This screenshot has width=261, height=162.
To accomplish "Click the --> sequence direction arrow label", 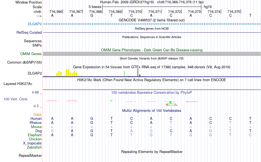I will pyautogui.click(x=39, y=16).
